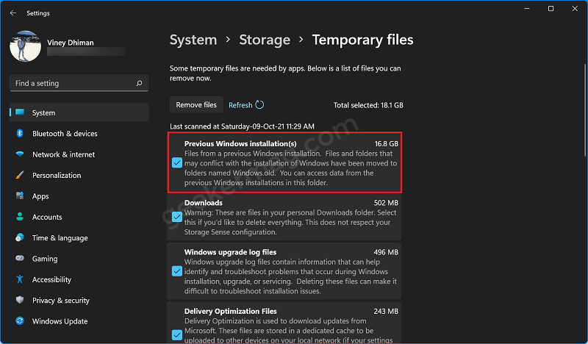The height and width of the screenshot is (344, 588).
Task: Open Windows Update settings
Action: 79,321
